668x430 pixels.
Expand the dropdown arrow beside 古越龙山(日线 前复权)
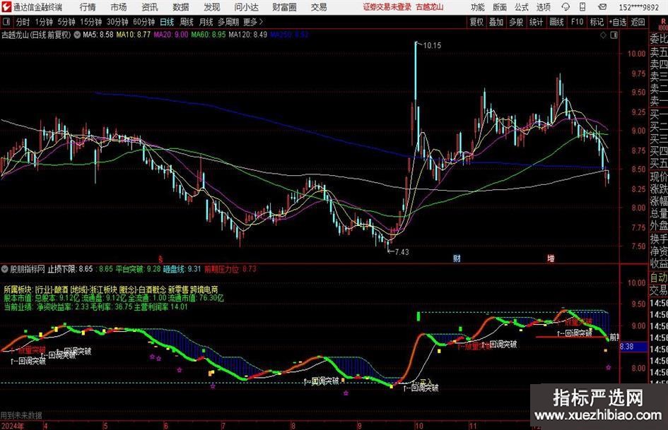77,35
